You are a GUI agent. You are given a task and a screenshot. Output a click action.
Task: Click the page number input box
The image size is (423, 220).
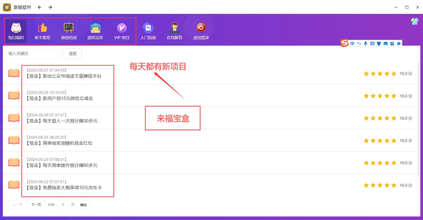tap(62, 205)
